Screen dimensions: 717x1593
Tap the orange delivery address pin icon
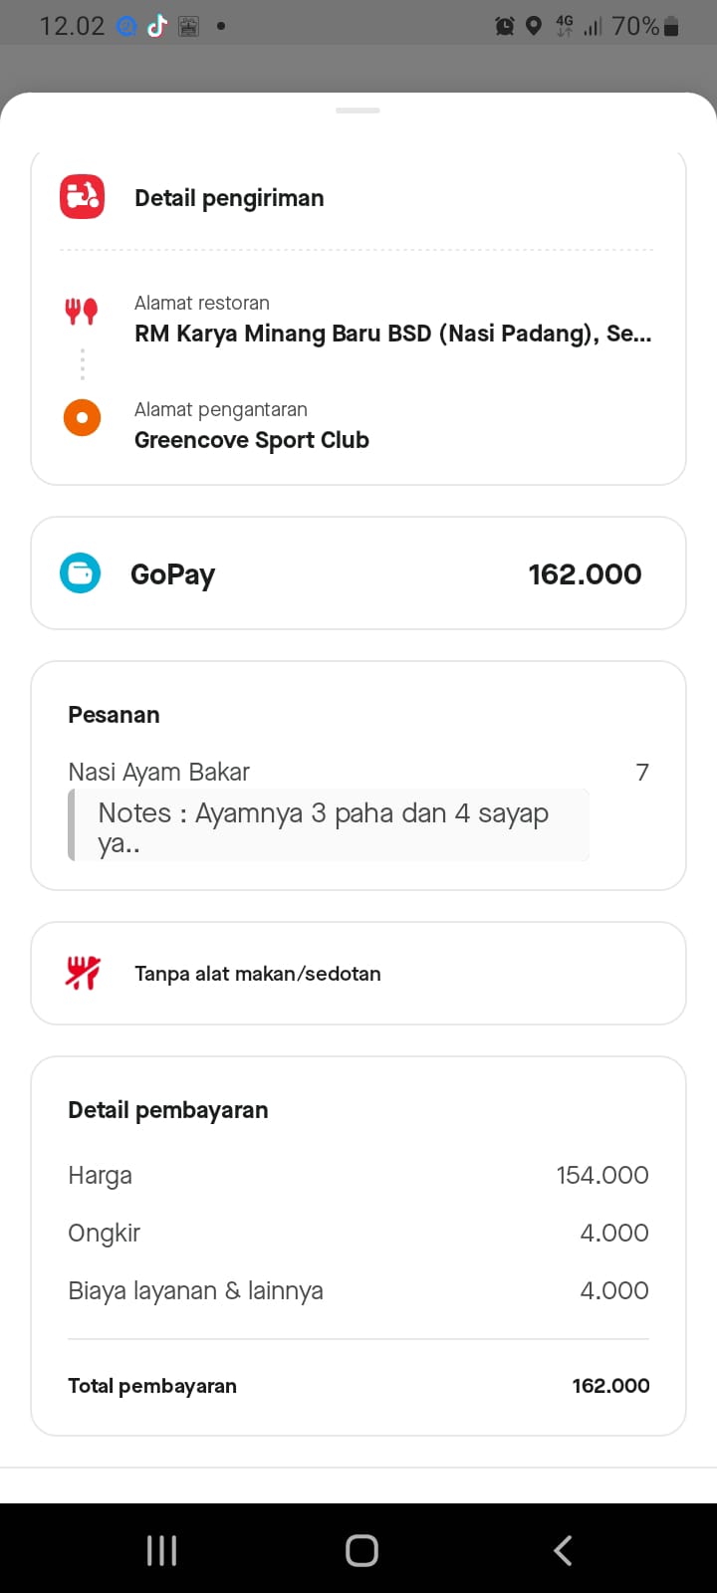click(82, 417)
